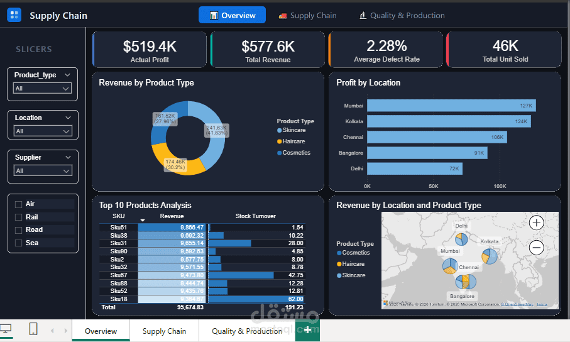This screenshot has width=570, height=342.
Task: Sort table by the SKU column header
Action: coord(119,216)
